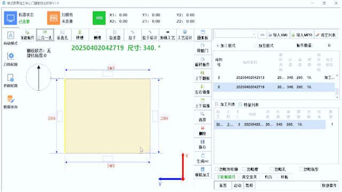The width and height of the screenshot is (342, 192).
Task: Open the 加铣工艺 tool
Action: [167, 35]
